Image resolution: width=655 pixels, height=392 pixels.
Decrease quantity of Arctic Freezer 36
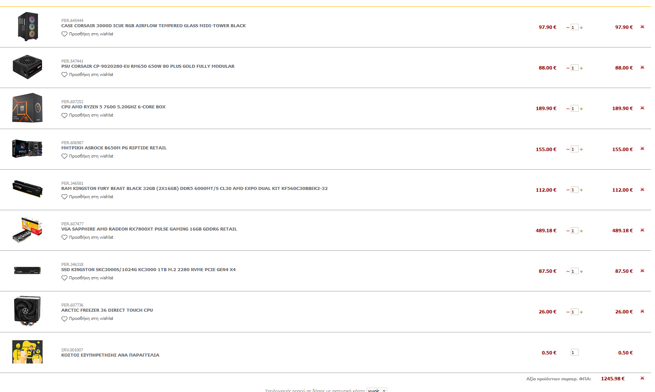point(568,312)
